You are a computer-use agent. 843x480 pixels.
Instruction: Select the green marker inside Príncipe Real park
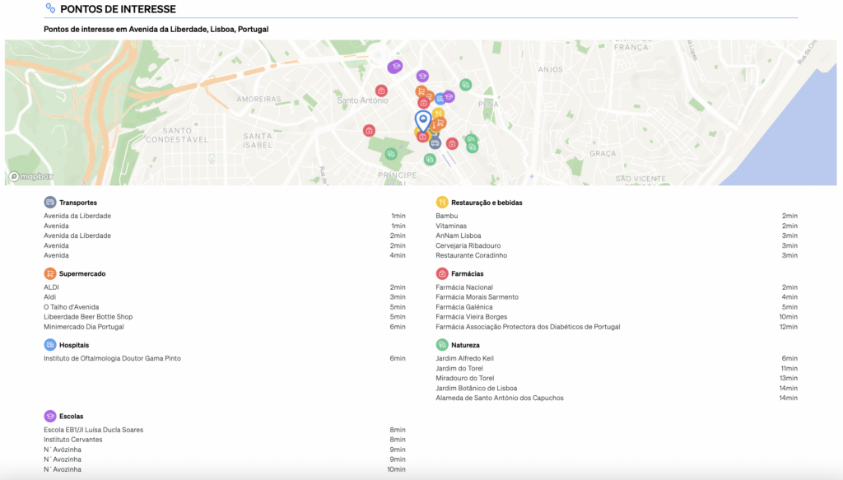tap(391, 154)
